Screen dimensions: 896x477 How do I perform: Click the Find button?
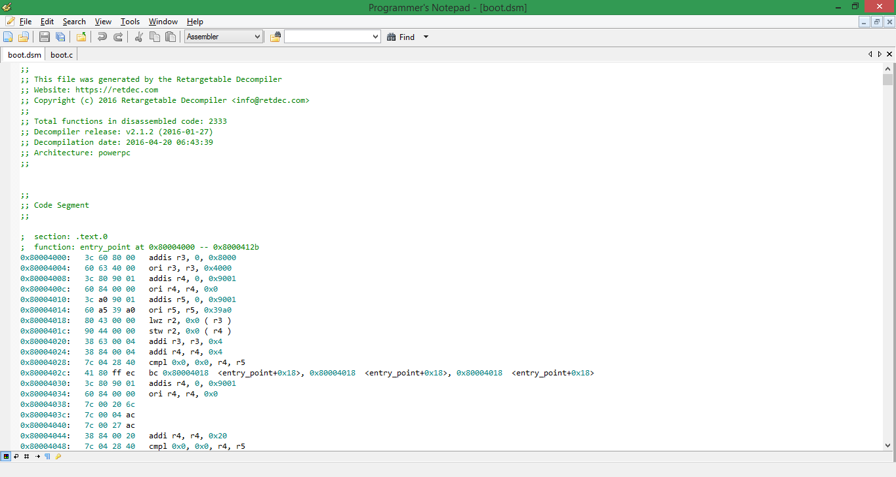pyautogui.click(x=401, y=37)
